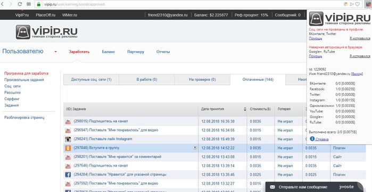This screenshot has width=372, height=192.
Task: Open Программа для заработка in sidebar
Action: click(x=26, y=73)
